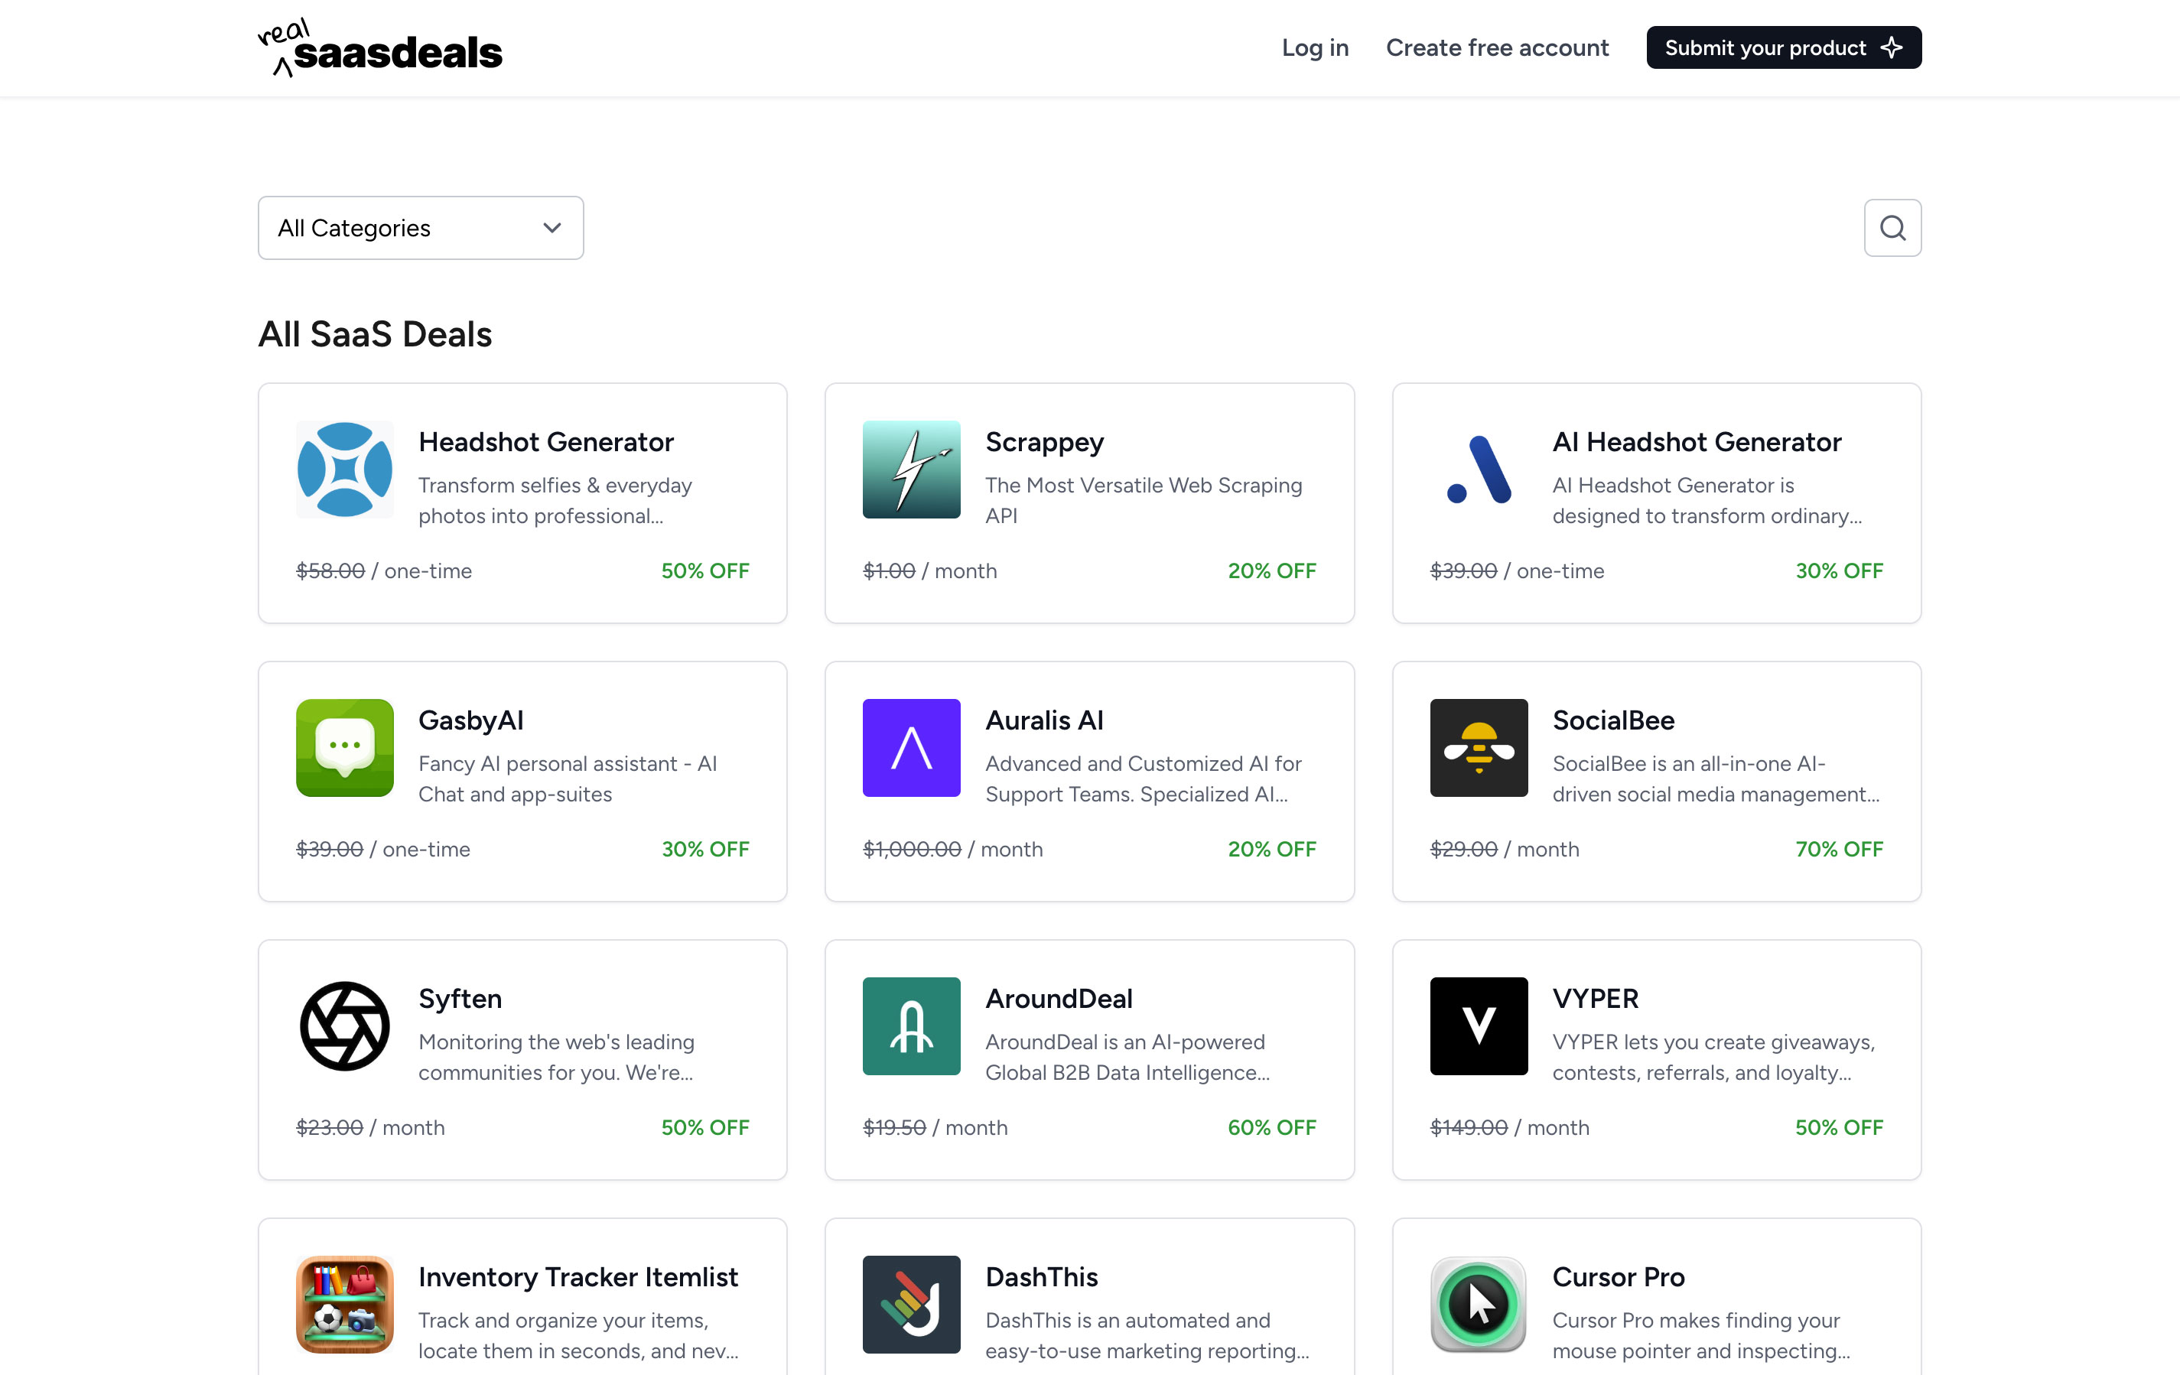The image size is (2180, 1375).
Task: Open the Scrappey deal title
Action: [x=1044, y=442]
